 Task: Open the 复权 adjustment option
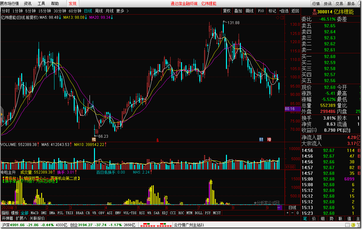[227, 11]
